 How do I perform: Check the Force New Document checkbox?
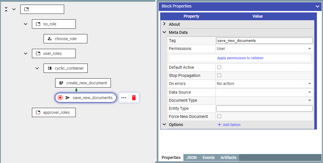219,116
